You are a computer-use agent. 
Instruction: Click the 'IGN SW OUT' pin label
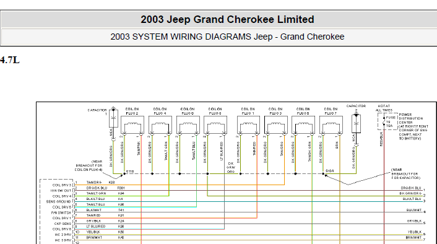61,191
